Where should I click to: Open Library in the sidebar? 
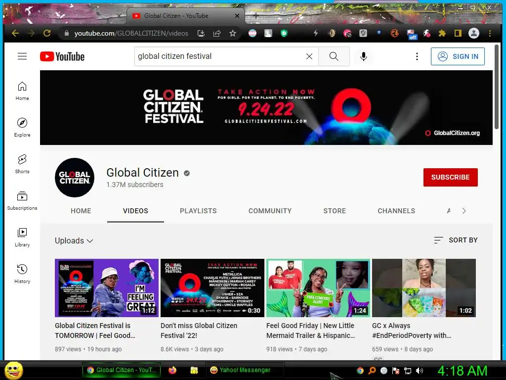[x=22, y=237]
